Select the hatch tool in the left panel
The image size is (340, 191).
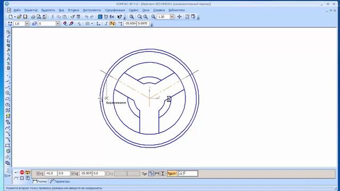[8, 157]
